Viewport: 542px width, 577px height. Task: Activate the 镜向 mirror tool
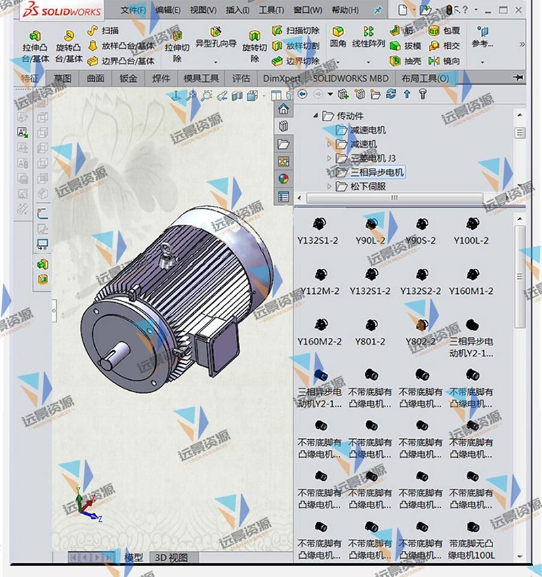pyautogui.click(x=444, y=61)
